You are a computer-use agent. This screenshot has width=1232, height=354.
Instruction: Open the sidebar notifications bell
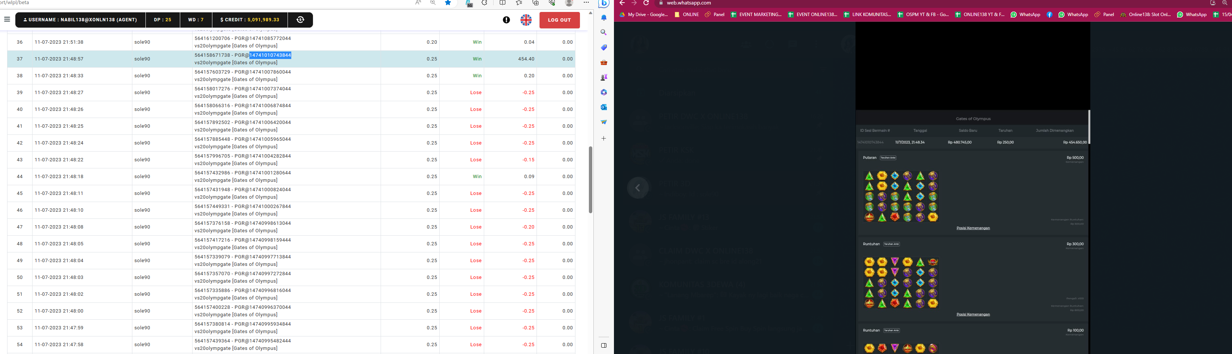[x=604, y=18]
